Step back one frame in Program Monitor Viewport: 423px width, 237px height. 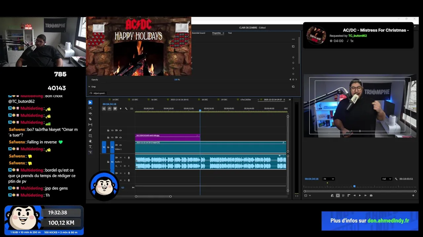point(355,196)
